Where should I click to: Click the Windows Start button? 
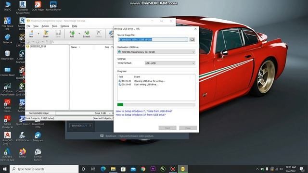coord(5,169)
